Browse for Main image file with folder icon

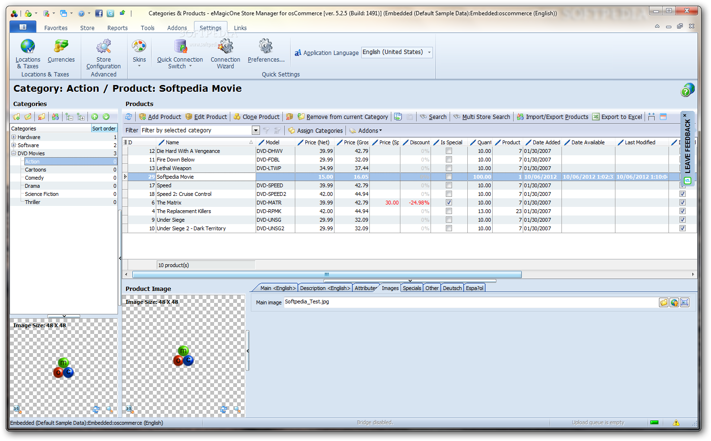point(664,302)
